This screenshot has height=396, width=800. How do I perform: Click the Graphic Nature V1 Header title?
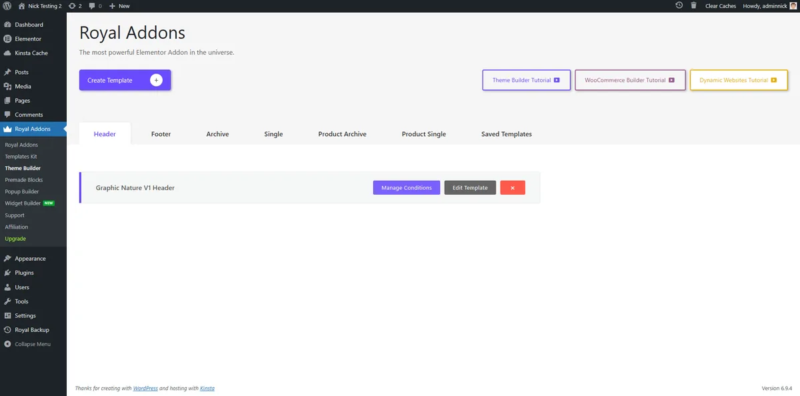135,188
